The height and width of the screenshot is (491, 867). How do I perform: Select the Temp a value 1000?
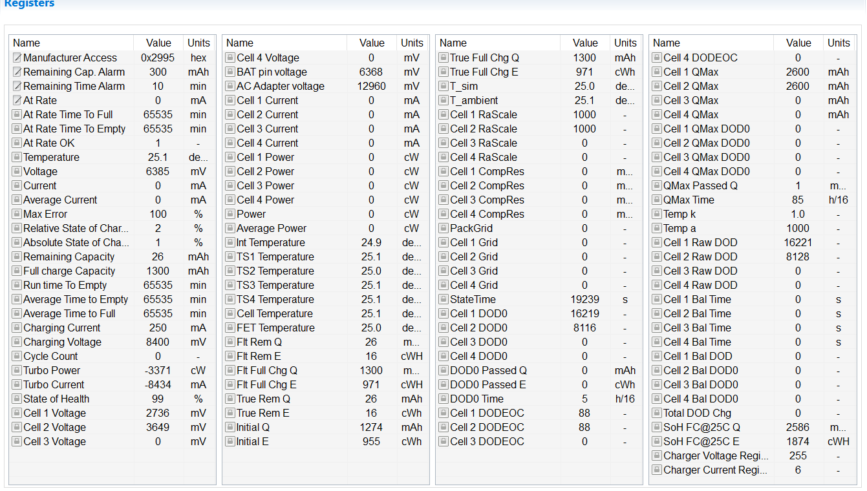[x=798, y=229]
